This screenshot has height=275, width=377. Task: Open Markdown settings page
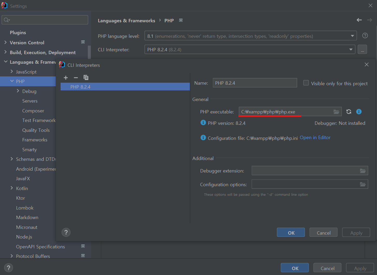27,218
